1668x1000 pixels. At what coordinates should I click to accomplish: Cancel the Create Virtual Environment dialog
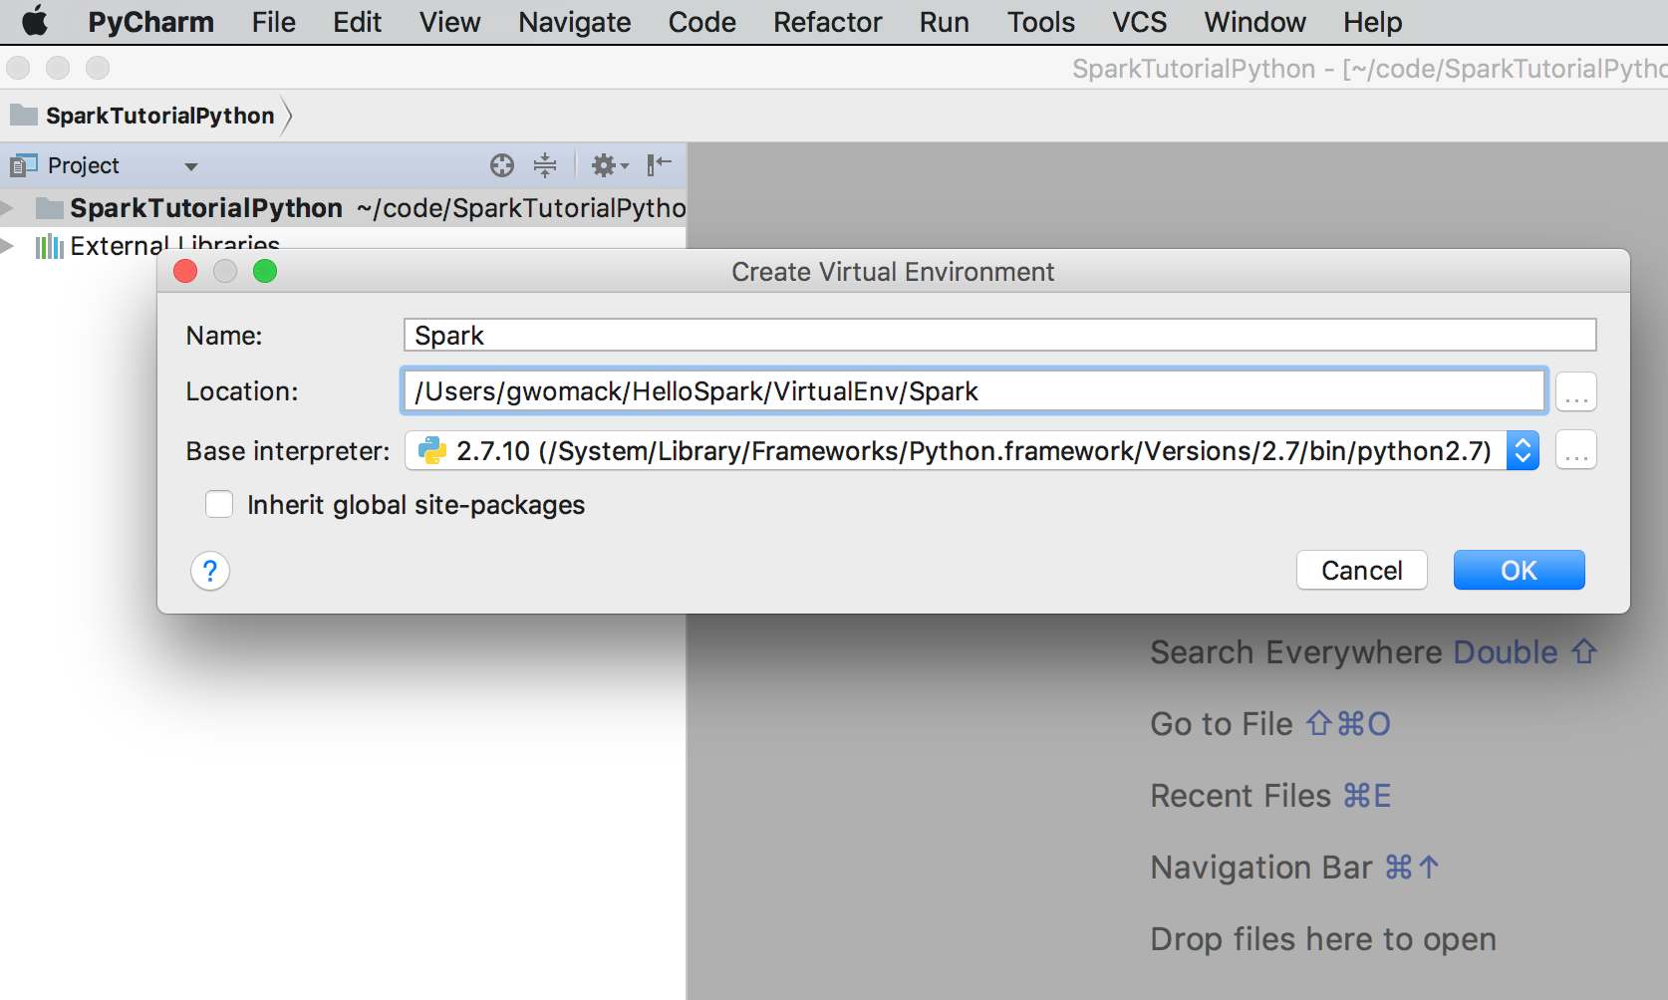click(1361, 570)
